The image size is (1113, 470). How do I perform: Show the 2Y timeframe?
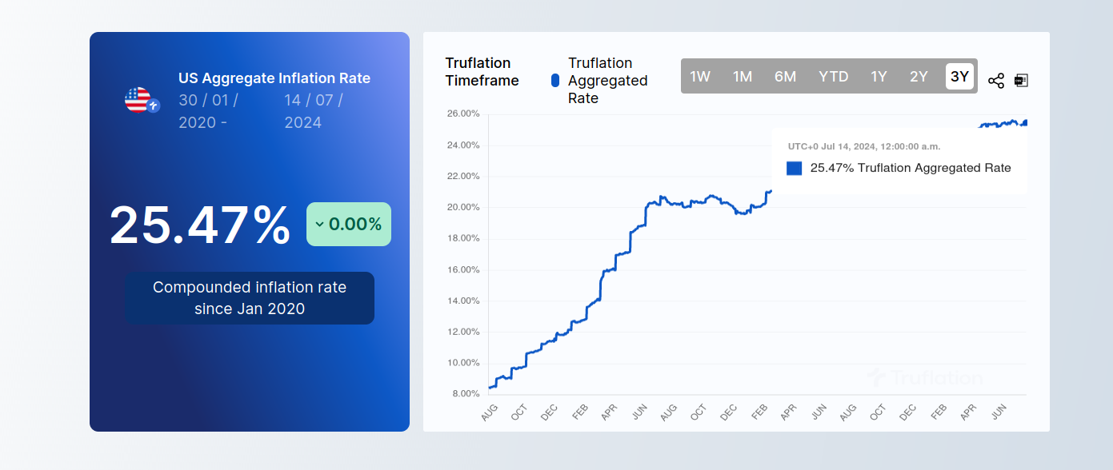click(919, 77)
